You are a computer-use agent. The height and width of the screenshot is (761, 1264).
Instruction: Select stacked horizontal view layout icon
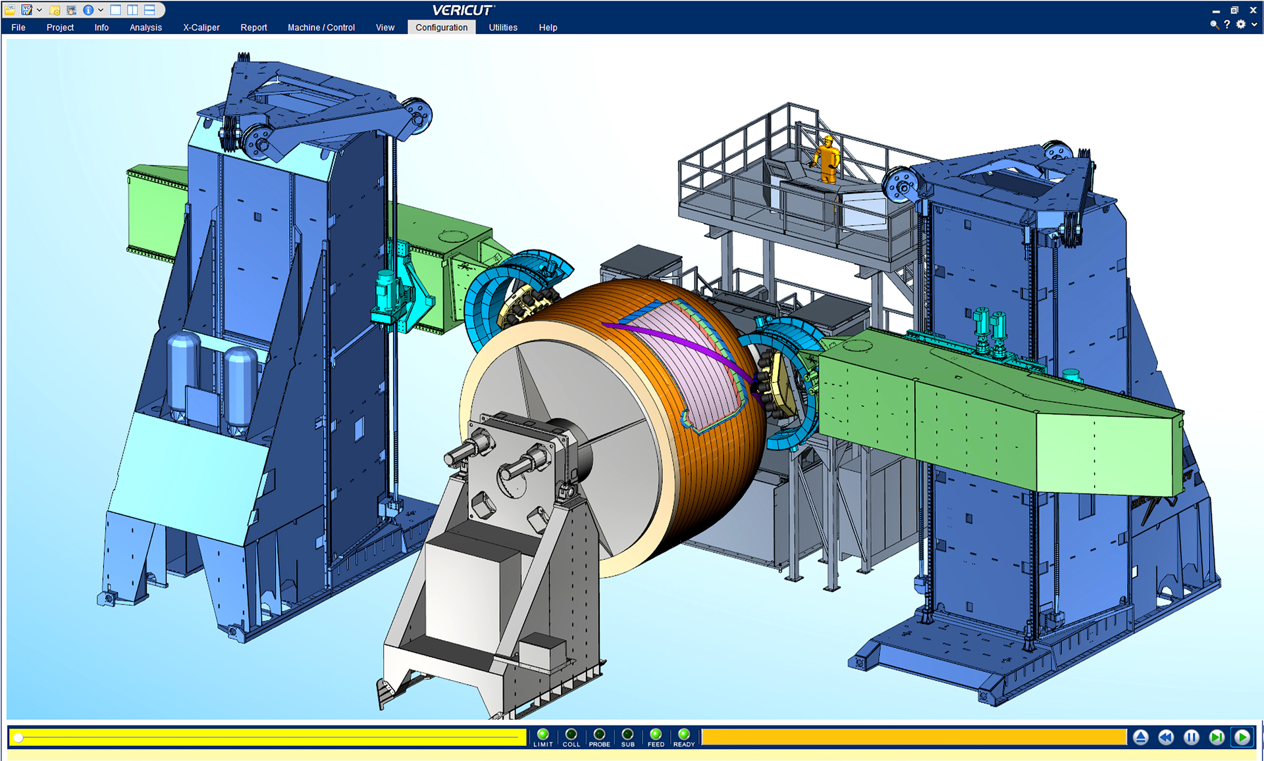[149, 10]
